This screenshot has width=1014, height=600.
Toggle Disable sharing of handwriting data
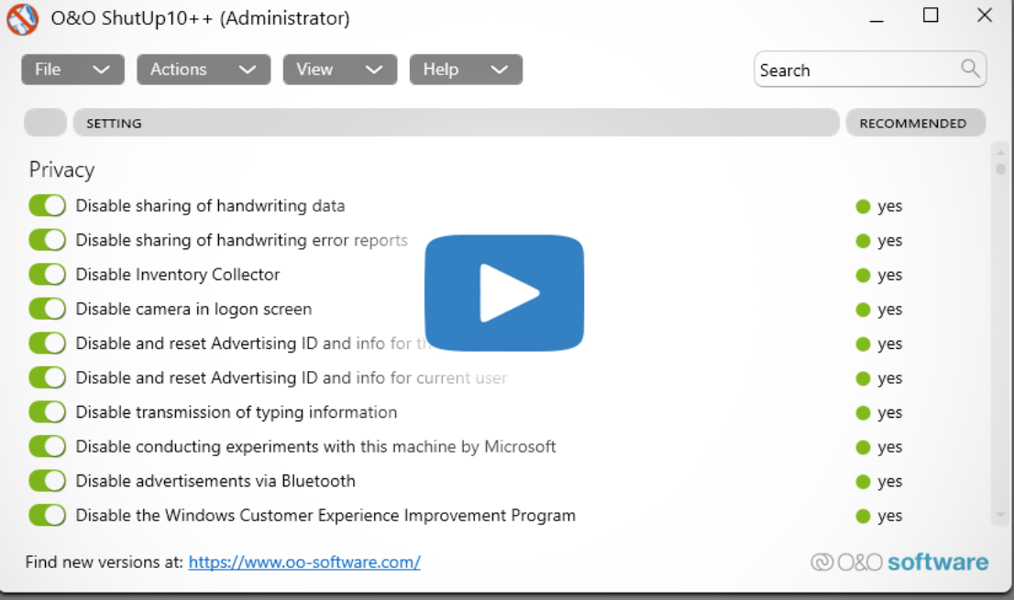(48, 206)
